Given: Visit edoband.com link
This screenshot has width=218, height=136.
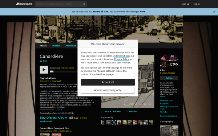Looking at the screenshot, I should (x=166, y=100).
